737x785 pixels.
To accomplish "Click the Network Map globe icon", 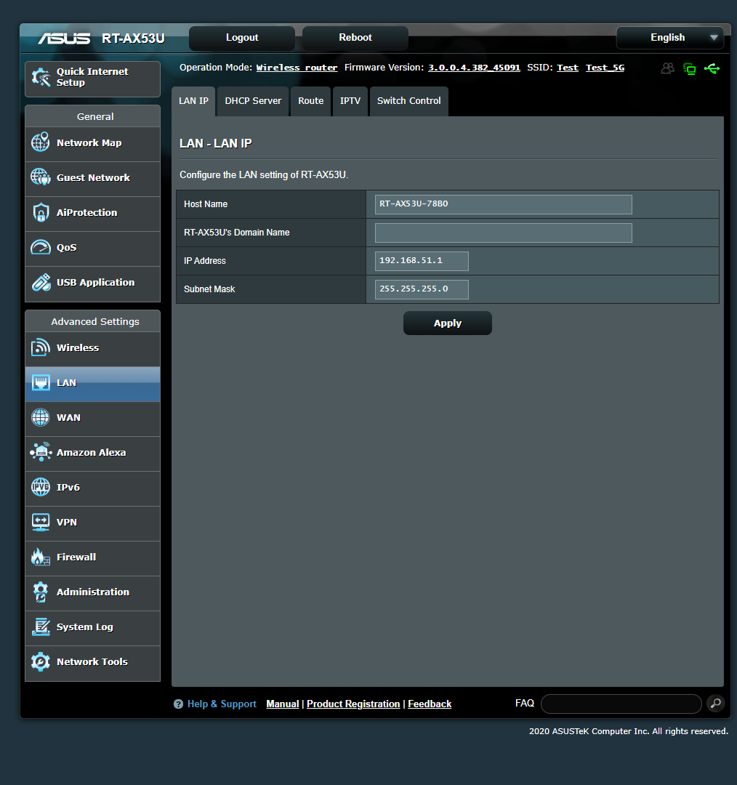I will click(x=41, y=142).
